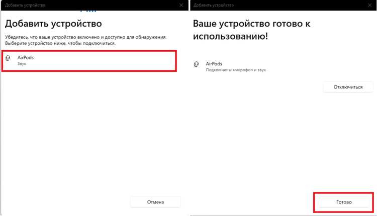Click 'Ваше устройство готово к использованию!' heading
Image resolution: width=377 pixels, height=216 pixels.
[251, 30]
